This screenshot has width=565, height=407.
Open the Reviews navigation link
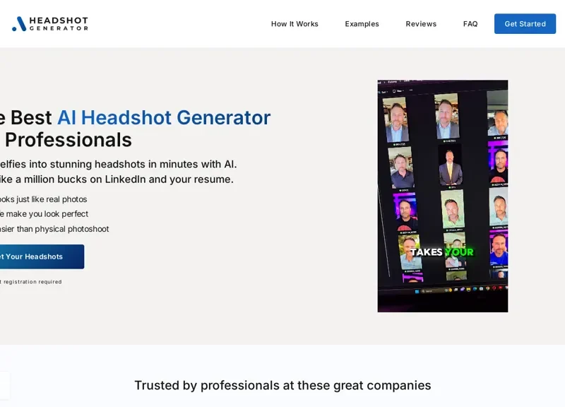(x=421, y=23)
